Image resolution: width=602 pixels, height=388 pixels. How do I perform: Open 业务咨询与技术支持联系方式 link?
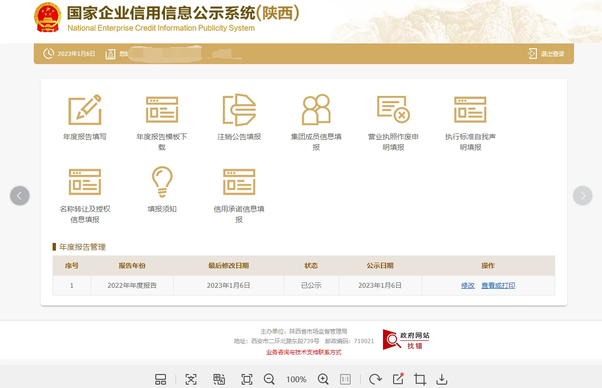[304, 352]
